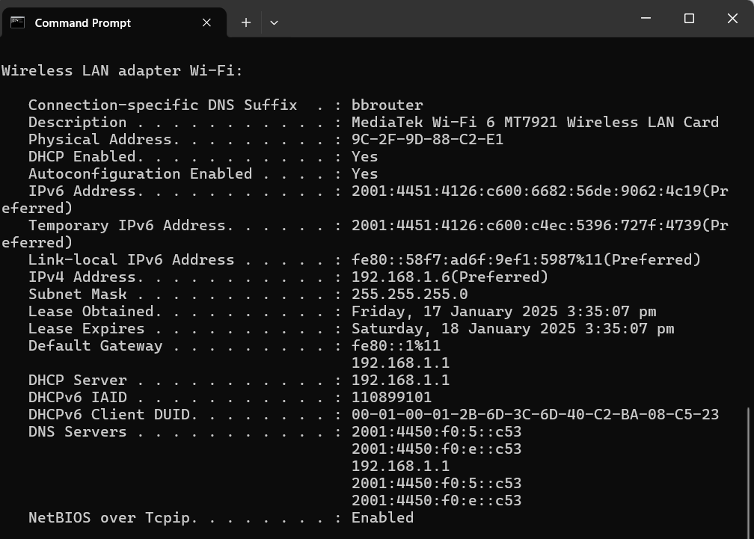Close the terminal window
The height and width of the screenshot is (539, 754).
pos(732,19)
